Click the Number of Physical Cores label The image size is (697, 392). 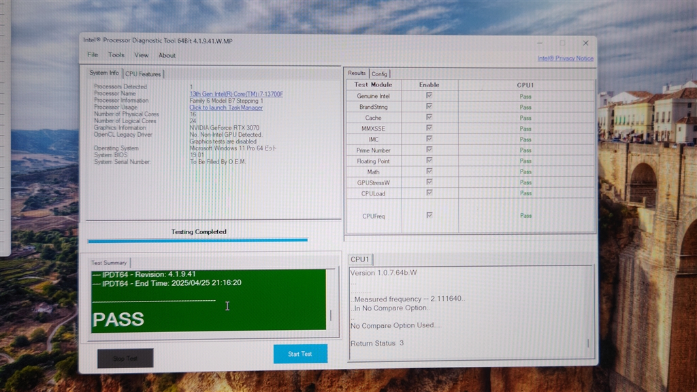[126, 114]
